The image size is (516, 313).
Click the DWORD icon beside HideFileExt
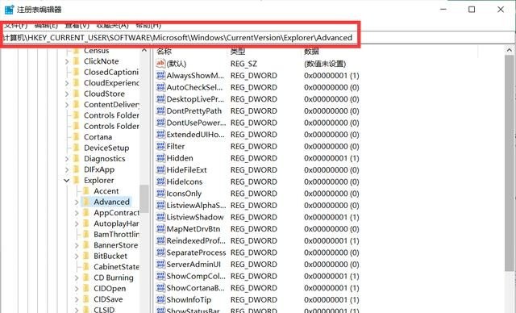pos(160,170)
